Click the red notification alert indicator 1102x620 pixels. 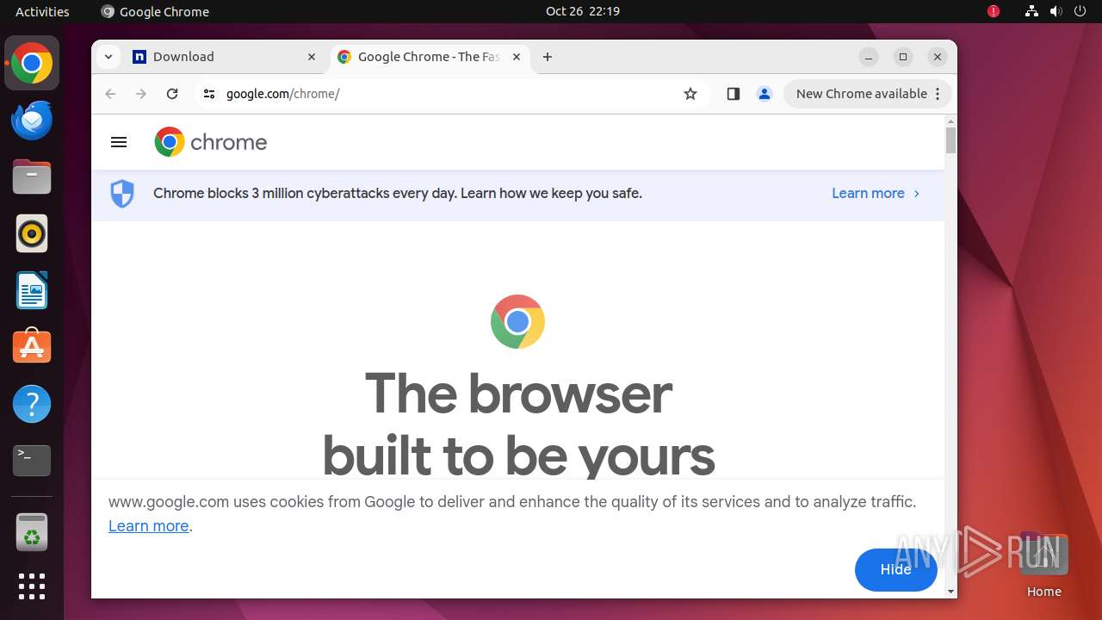pyautogui.click(x=994, y=11)
